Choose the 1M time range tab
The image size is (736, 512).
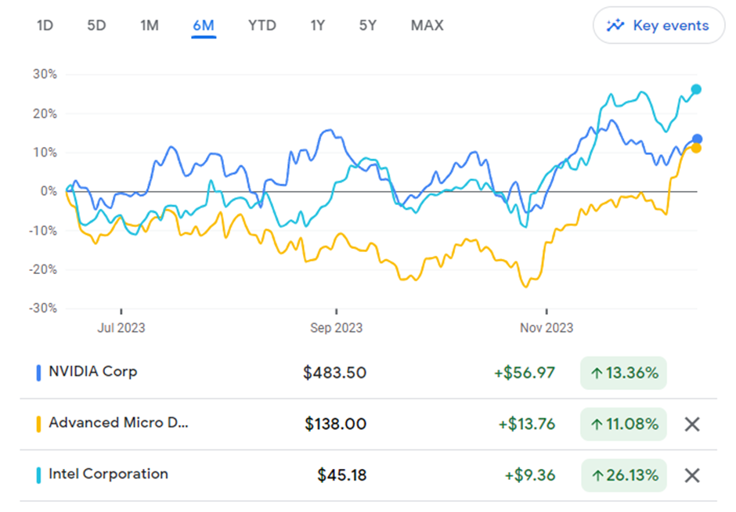(149, 26)
